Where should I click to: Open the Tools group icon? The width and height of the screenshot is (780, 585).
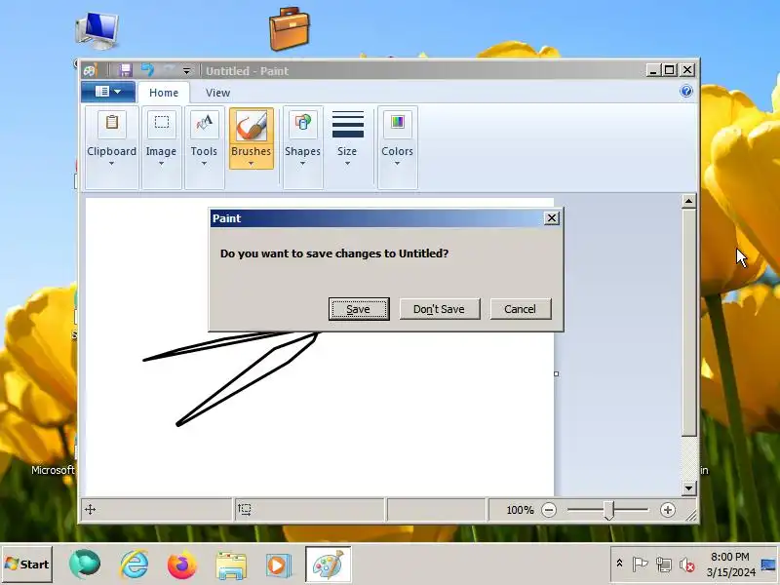coord(204,123)
